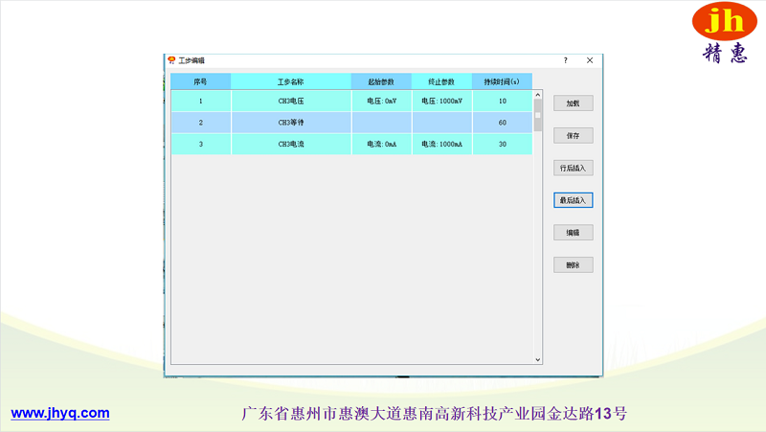This screenshot has height=432, width=766.
Task: Select the 序号 column header
Action: (200, 81)
